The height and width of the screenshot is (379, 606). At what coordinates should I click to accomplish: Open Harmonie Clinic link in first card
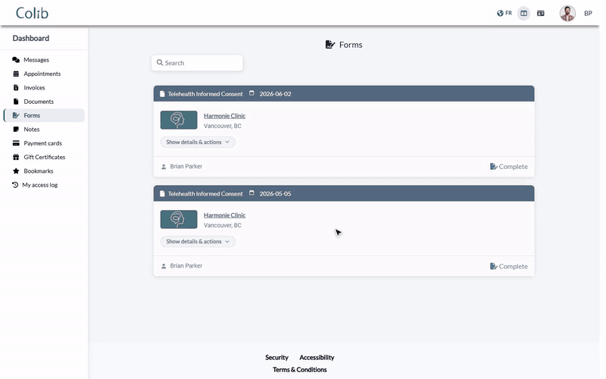click(224, 116)
